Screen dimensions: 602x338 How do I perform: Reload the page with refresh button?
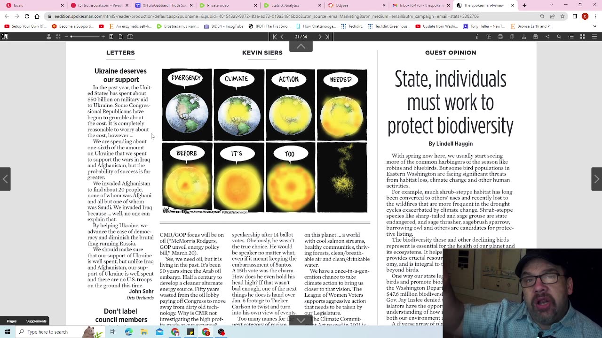click(27, 16)
